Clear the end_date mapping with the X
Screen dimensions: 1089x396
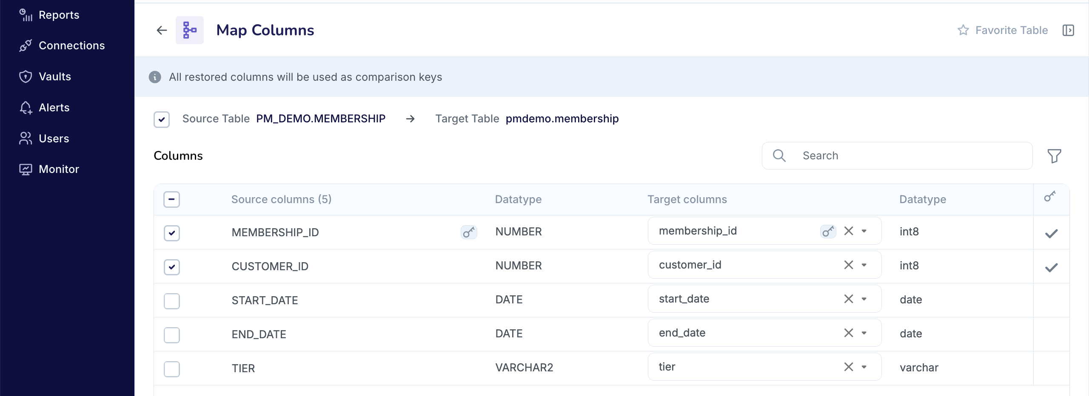tap(848, 333)
